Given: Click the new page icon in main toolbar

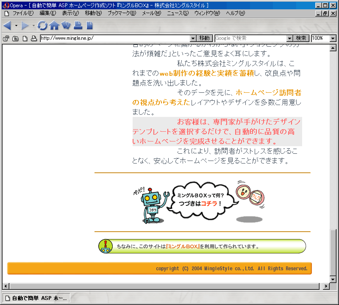Looking at the screenshot, I should [89, 25].
